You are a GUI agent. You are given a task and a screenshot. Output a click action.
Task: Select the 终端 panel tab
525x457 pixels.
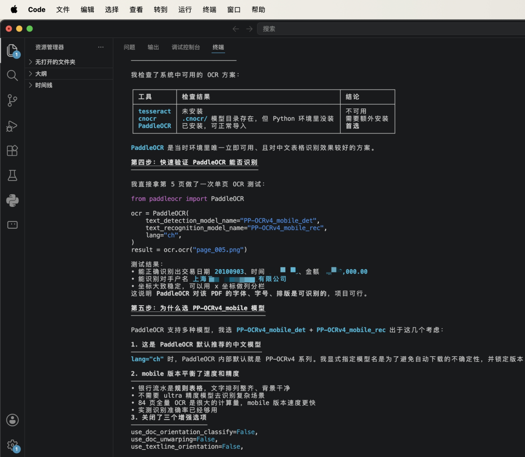click(218, 47)
